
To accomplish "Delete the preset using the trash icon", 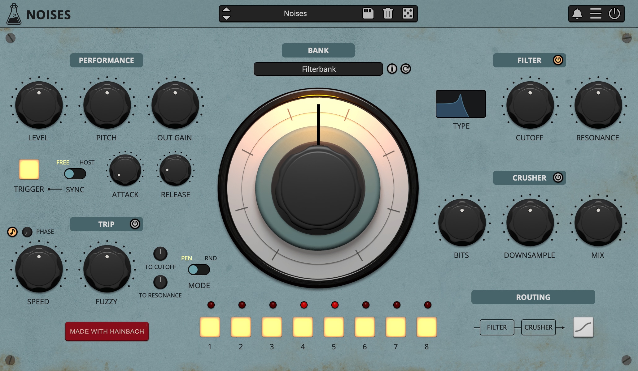I will [388, 14].
